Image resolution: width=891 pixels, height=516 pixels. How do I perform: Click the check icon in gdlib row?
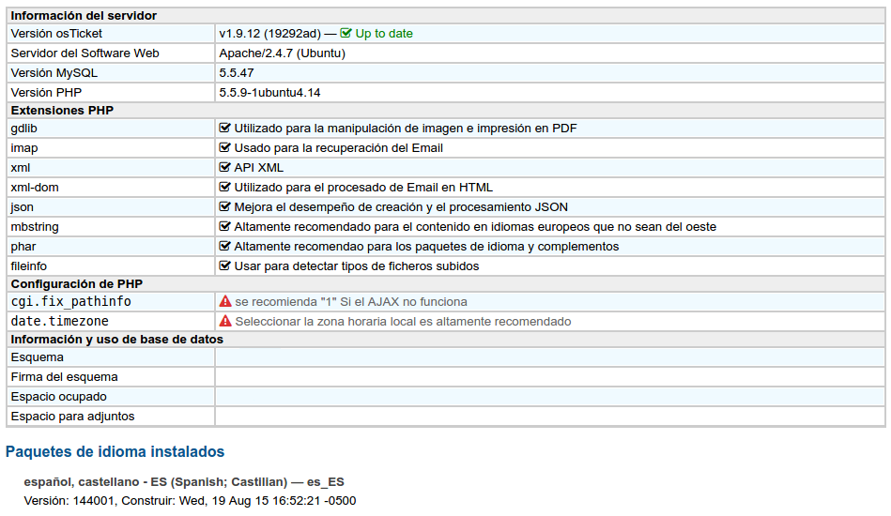tap(225, 129)
